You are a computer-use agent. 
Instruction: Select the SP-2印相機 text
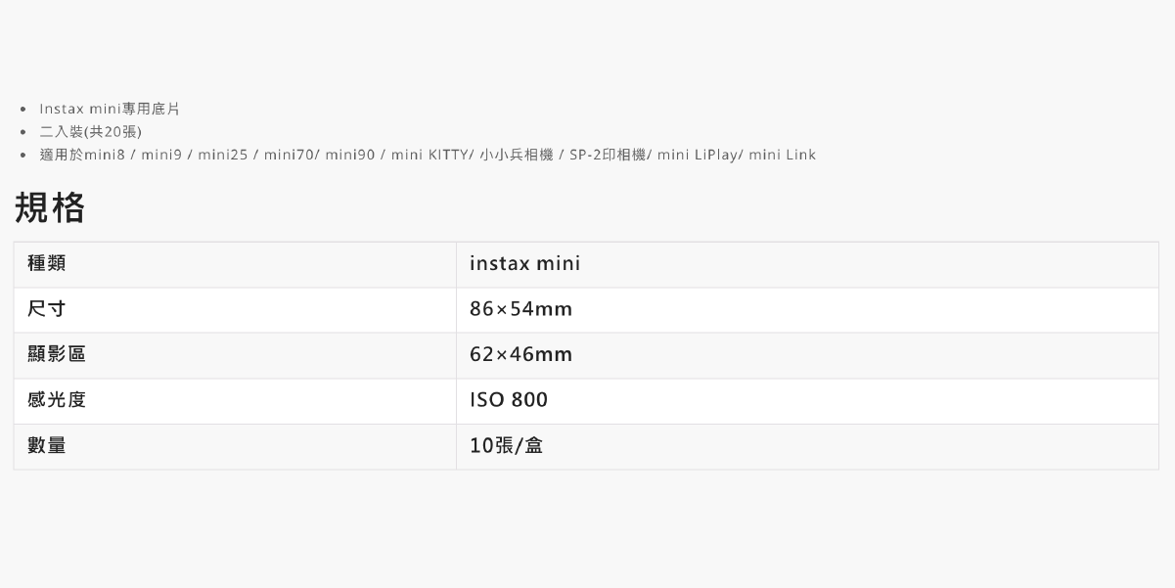[x=607, y=155]
